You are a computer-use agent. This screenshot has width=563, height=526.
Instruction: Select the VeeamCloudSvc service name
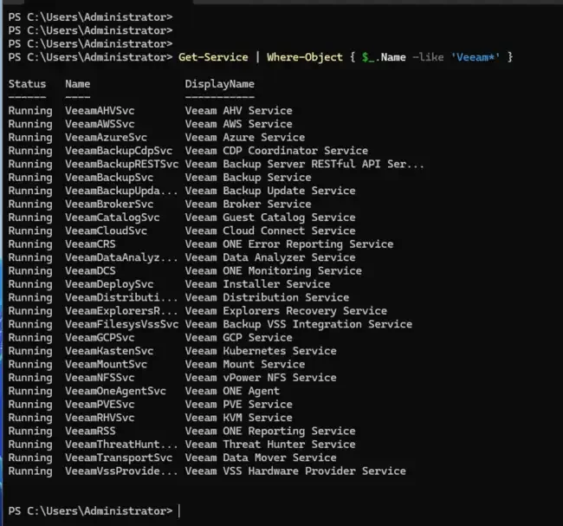pos(106,231)
